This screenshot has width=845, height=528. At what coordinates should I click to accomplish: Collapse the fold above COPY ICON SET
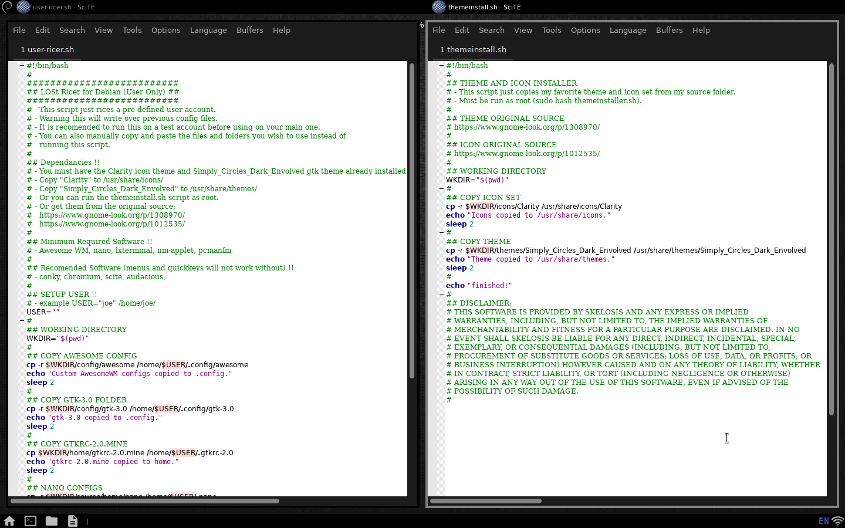(441, 189)
